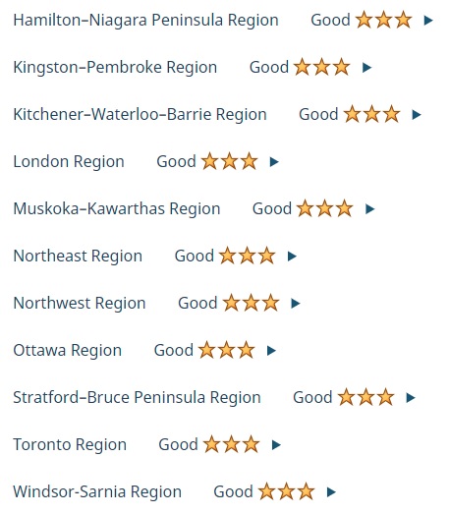Expand the Muskoka–Kawarthas Region arrow

369,209
